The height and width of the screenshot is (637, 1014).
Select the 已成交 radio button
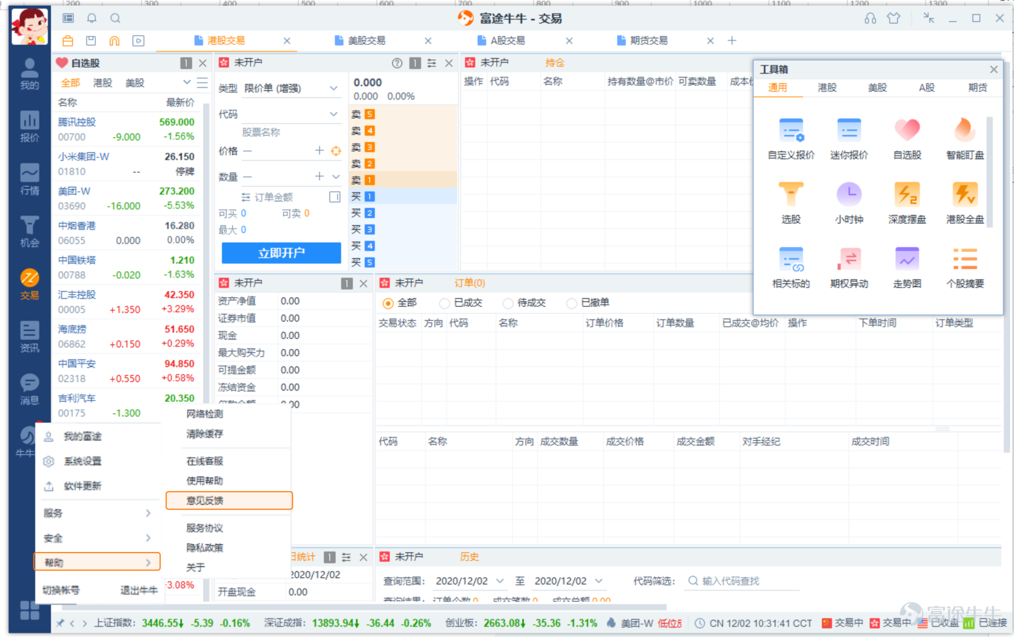point(444,303)
